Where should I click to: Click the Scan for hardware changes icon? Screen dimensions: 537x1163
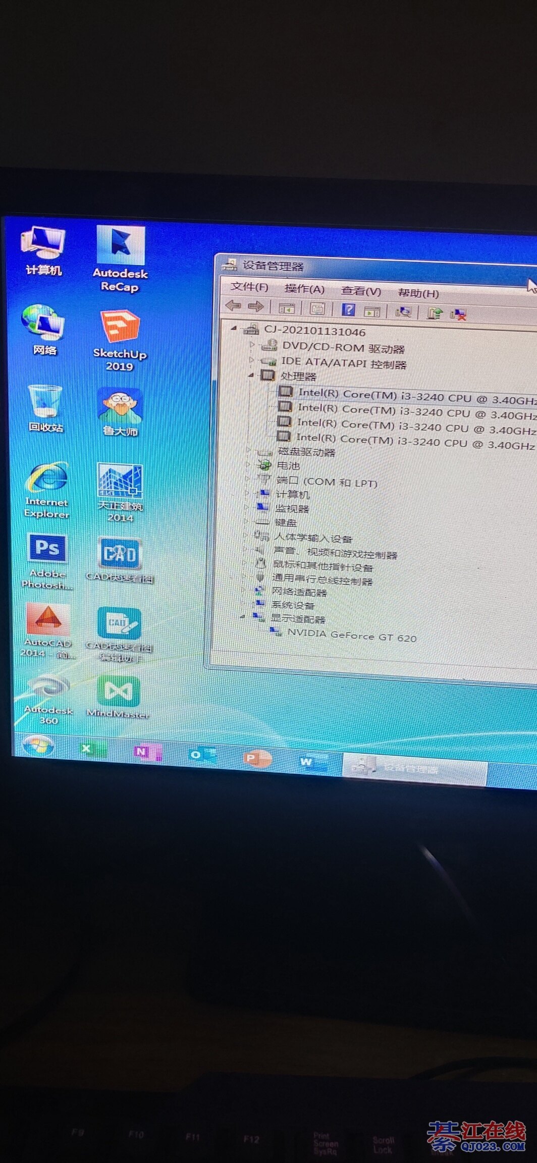403,311
